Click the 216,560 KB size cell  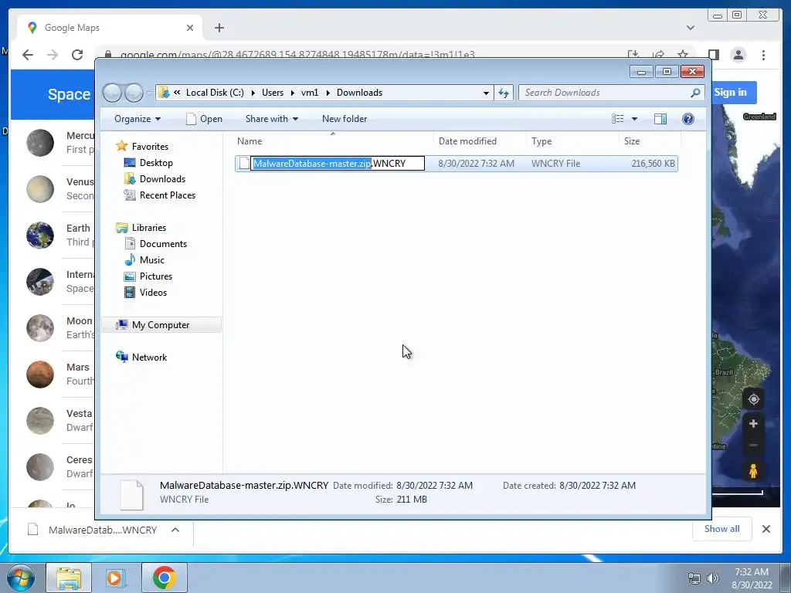pos(653,164)
